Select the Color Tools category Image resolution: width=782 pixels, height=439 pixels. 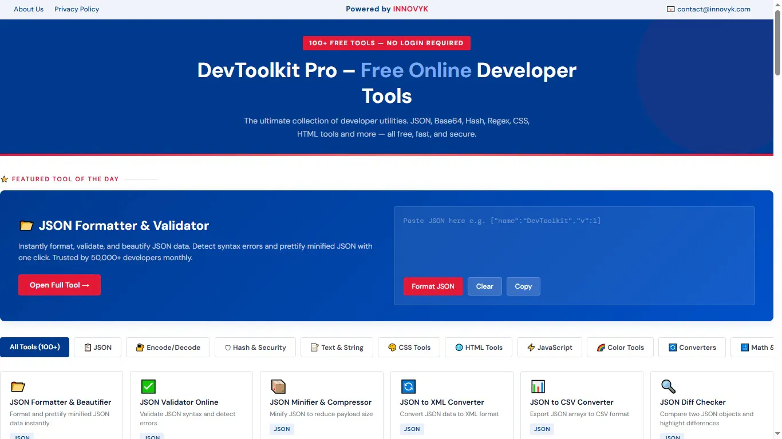tap(620, 347)
